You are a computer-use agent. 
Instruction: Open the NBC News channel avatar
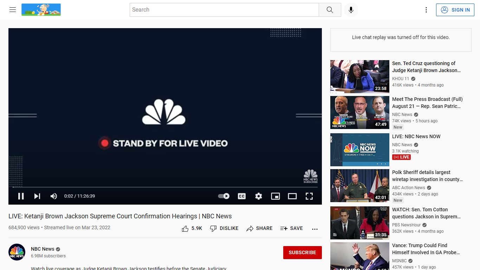click(x=17, y=252)
